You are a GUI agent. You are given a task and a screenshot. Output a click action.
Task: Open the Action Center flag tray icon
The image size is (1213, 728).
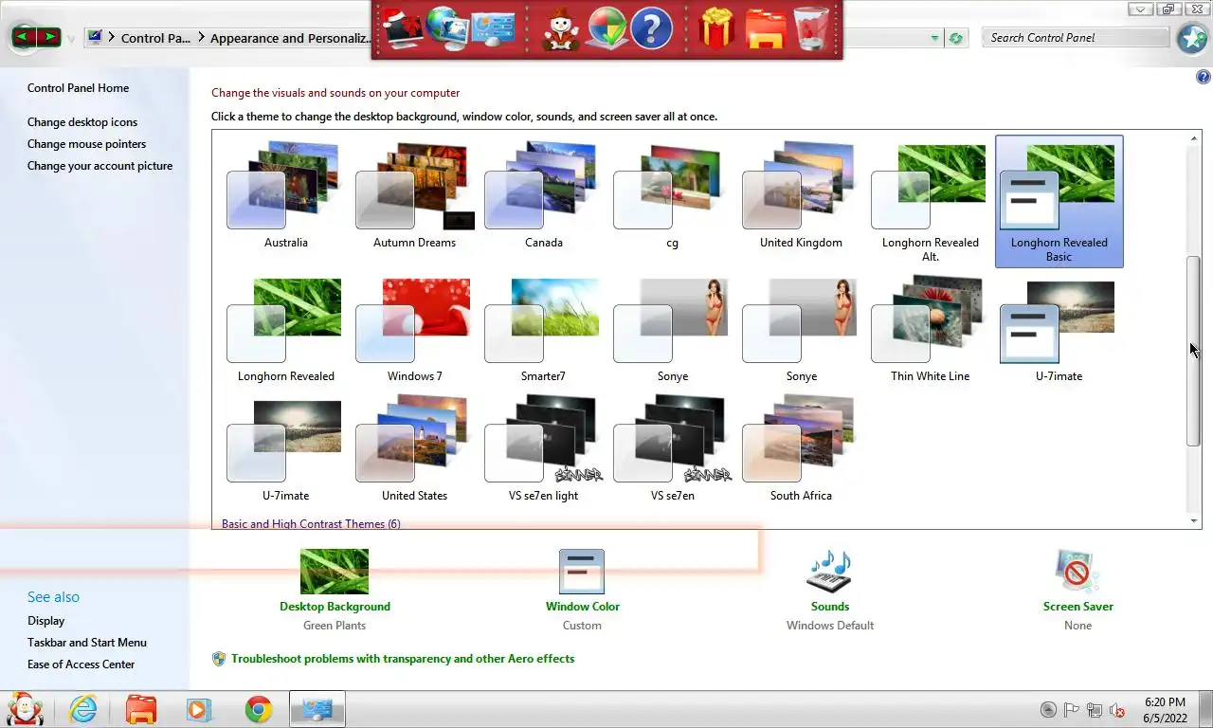point(1072,710)
